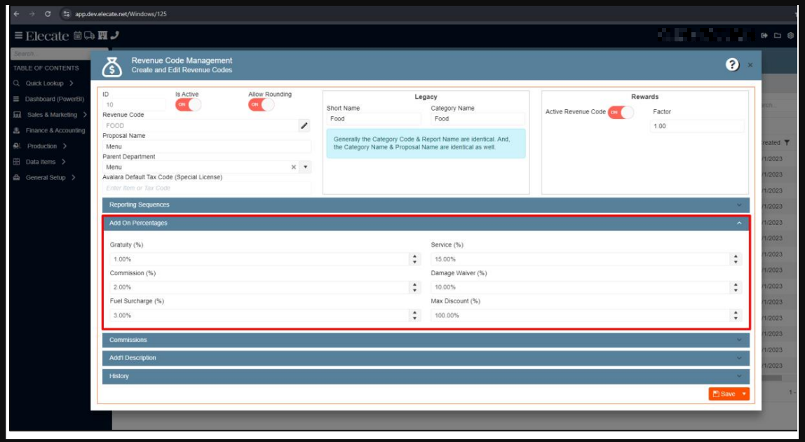Open the Parent Department dropdown arrow
The image size is (805, 442).
point(305,167)
